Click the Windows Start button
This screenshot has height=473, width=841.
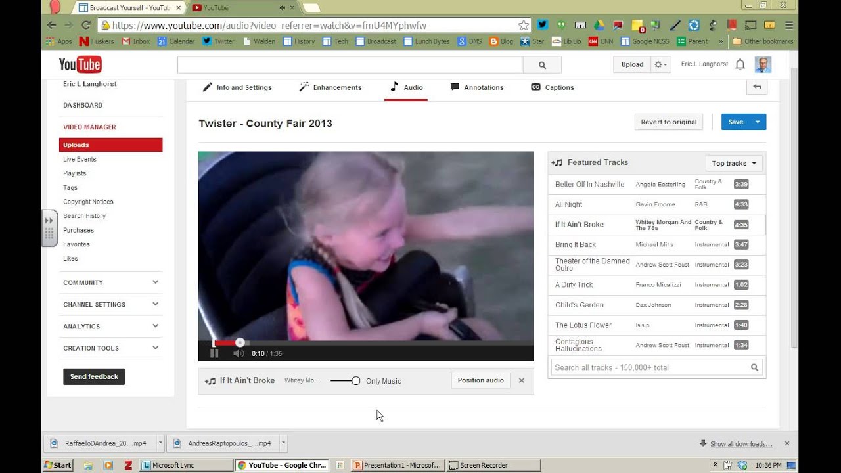click(x=58, y=465)
